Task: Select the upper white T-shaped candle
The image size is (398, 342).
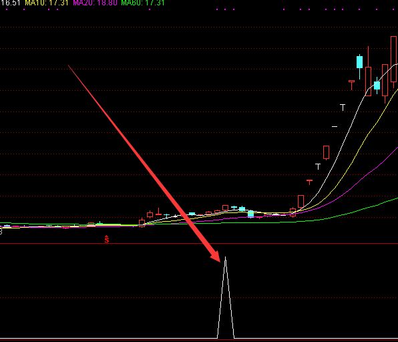Action: pyautogui.click(x=343, y=108)
